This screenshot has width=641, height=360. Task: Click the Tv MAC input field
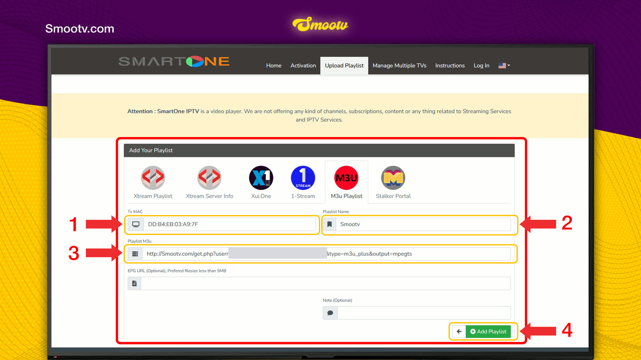(x=229, y=224)
